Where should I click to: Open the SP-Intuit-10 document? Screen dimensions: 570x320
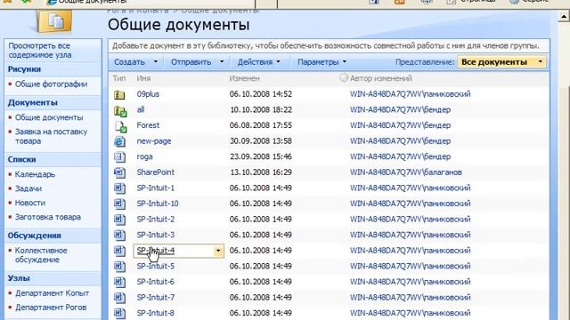pos(158,204)
